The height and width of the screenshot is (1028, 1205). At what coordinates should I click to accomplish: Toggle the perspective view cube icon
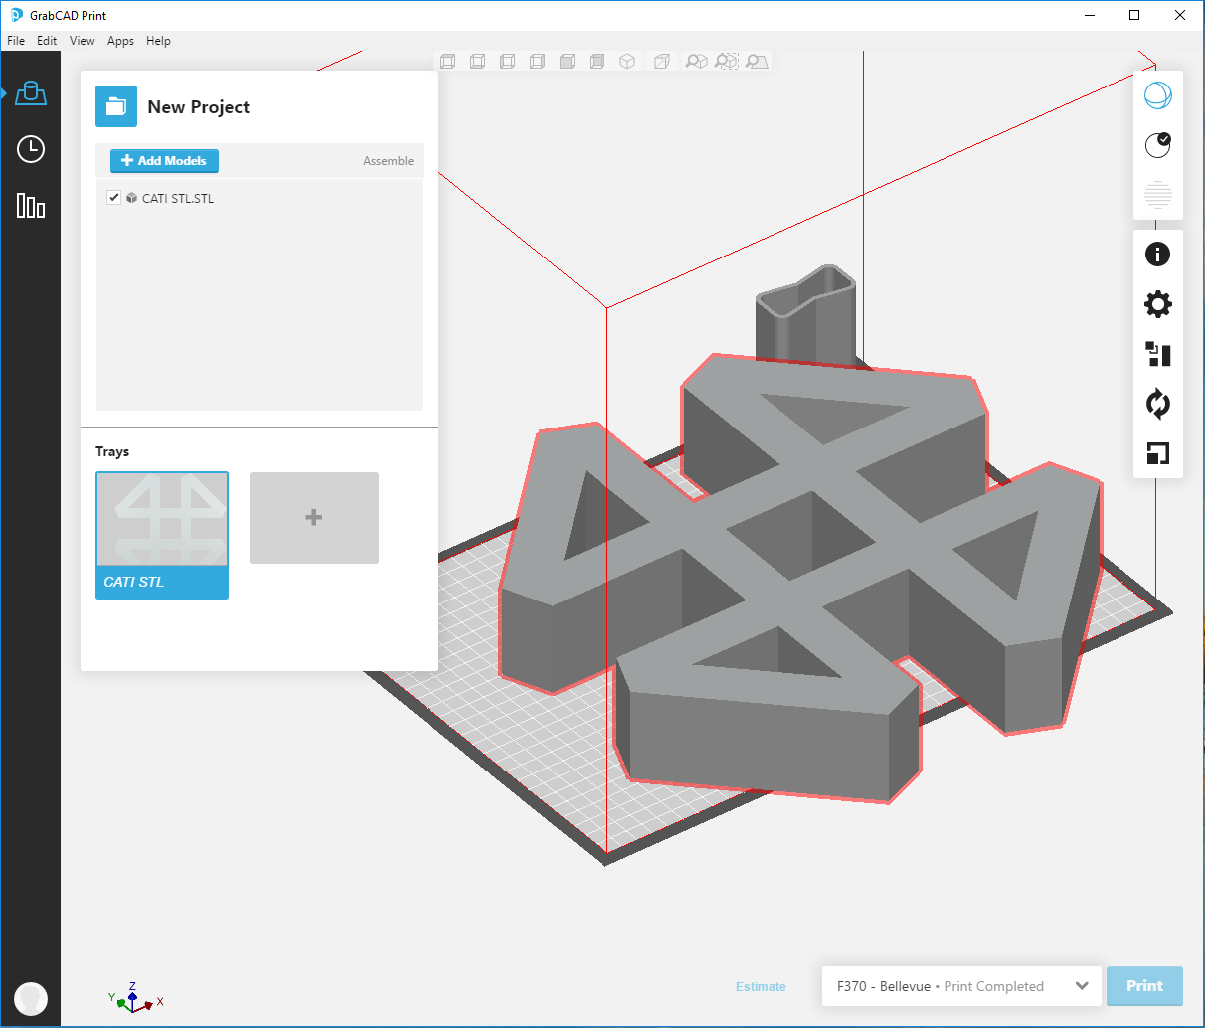click(661, 62)
